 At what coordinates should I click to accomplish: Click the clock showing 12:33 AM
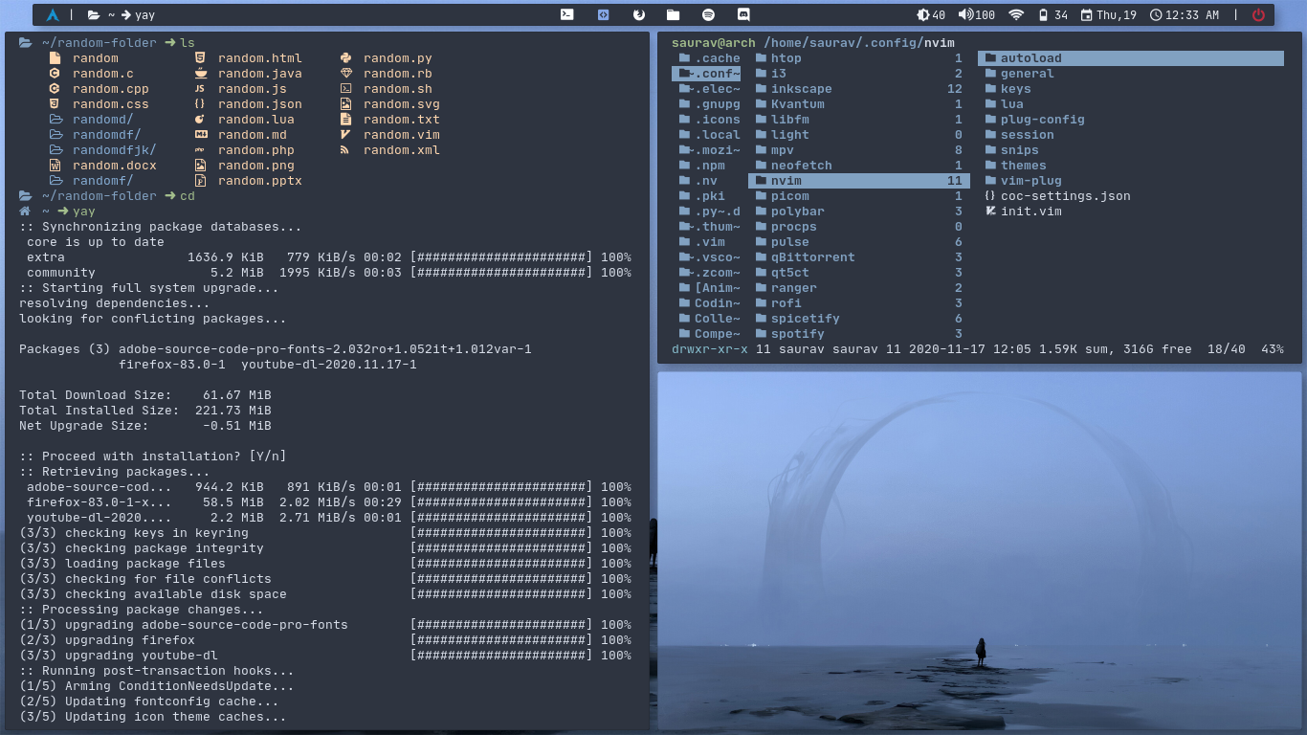pyautogui.click(x=1185, y=14)
